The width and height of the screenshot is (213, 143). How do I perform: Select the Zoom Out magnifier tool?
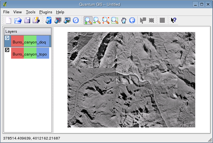(x=97, y=21)
